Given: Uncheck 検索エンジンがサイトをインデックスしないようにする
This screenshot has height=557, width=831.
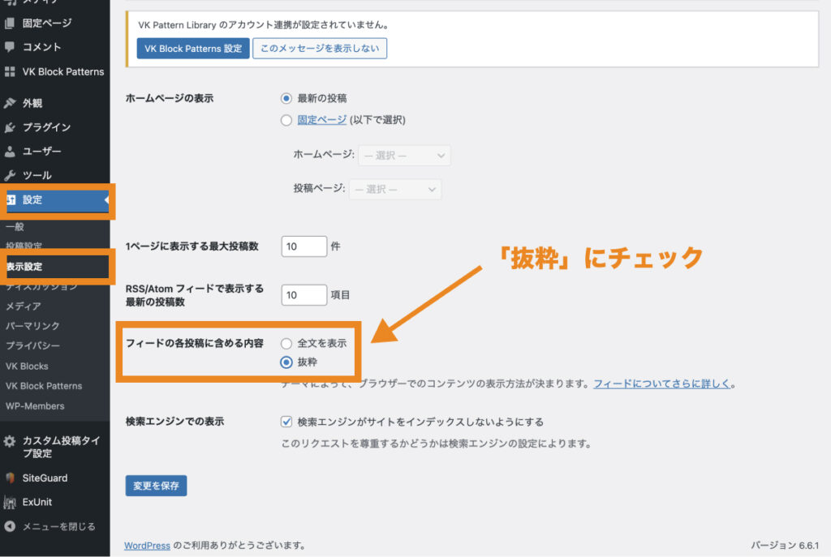Looking at the screenshot, I should click(286, 421).
